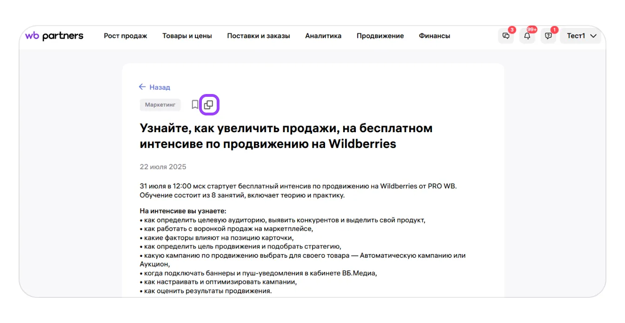The image size is (625, 323).
Task: Go back via Назад link
Action: click(x=160, y=87)
